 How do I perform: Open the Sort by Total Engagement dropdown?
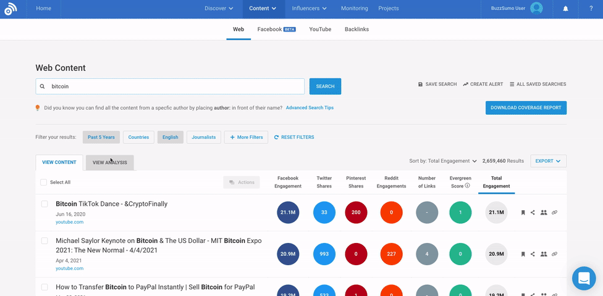pos(443,161)
